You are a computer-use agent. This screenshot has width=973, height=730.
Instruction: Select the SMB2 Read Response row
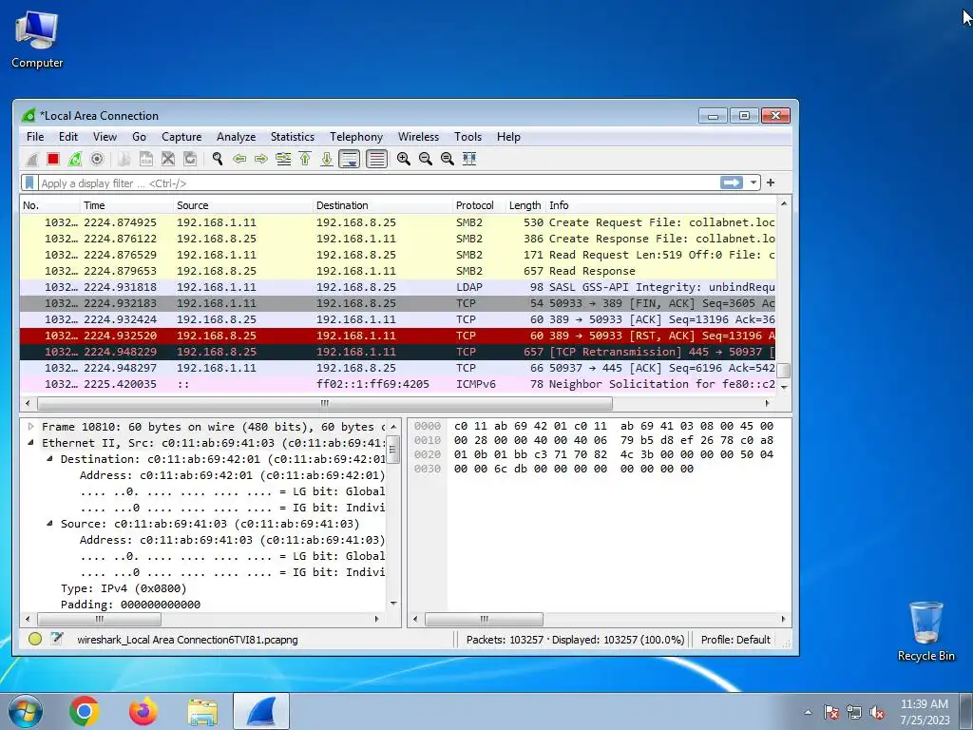pyautogui.click(x=398, y=271)
